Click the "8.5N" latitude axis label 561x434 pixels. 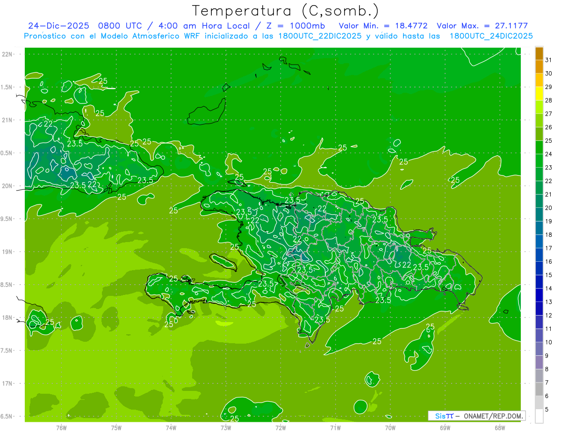[7, 285]
